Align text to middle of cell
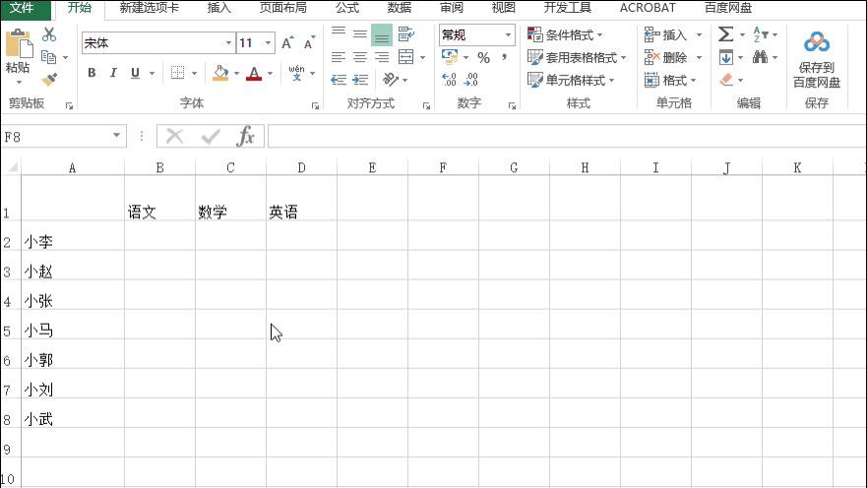The image size is (867, 488). pos(360,34)
